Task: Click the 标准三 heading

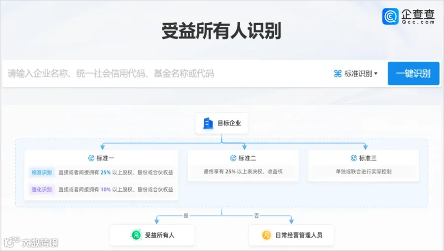Action: tap(368, 158)
